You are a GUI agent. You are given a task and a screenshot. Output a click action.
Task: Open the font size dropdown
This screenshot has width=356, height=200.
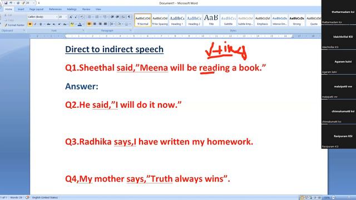[66, 17]
